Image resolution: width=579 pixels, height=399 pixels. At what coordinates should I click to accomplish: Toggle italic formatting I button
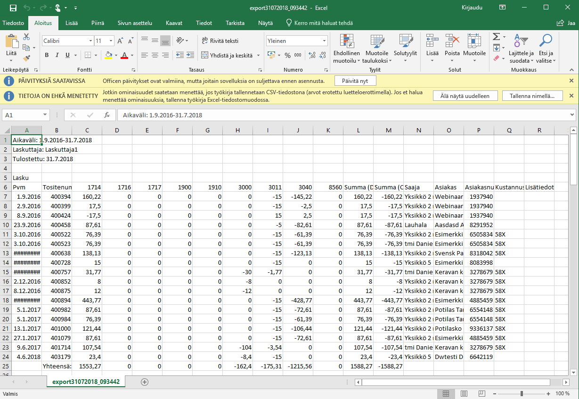[57, 55]
